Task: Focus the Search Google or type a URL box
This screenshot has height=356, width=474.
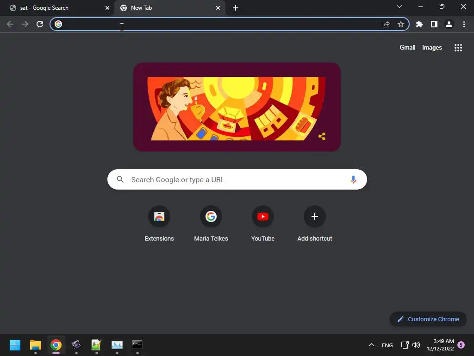Action: click(237, 179)
